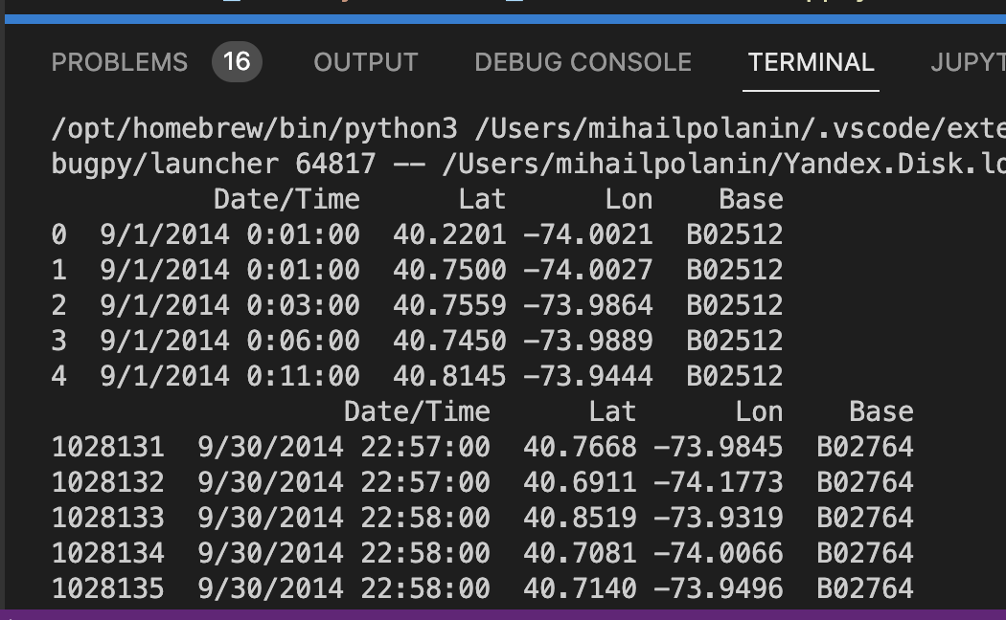Click row index 1028131 in the terminal

107,447
